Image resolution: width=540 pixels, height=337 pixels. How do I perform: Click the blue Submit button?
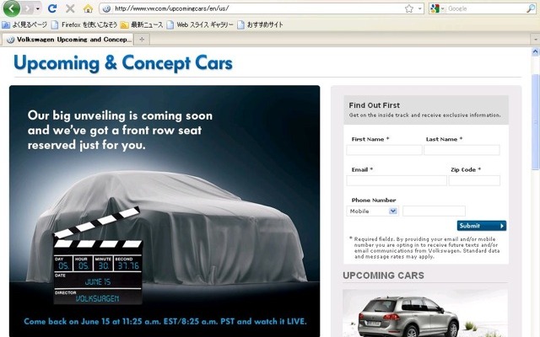[482, 226]
